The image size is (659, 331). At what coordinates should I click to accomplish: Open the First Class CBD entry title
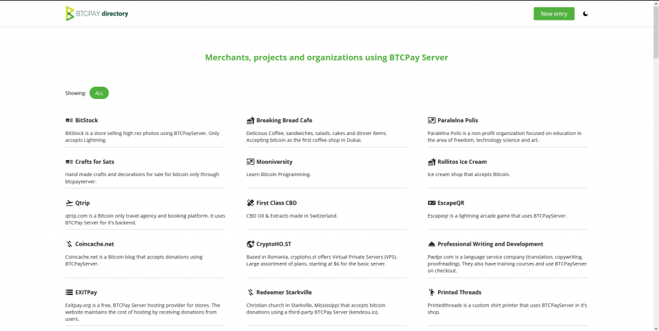[x=277, y=203]
